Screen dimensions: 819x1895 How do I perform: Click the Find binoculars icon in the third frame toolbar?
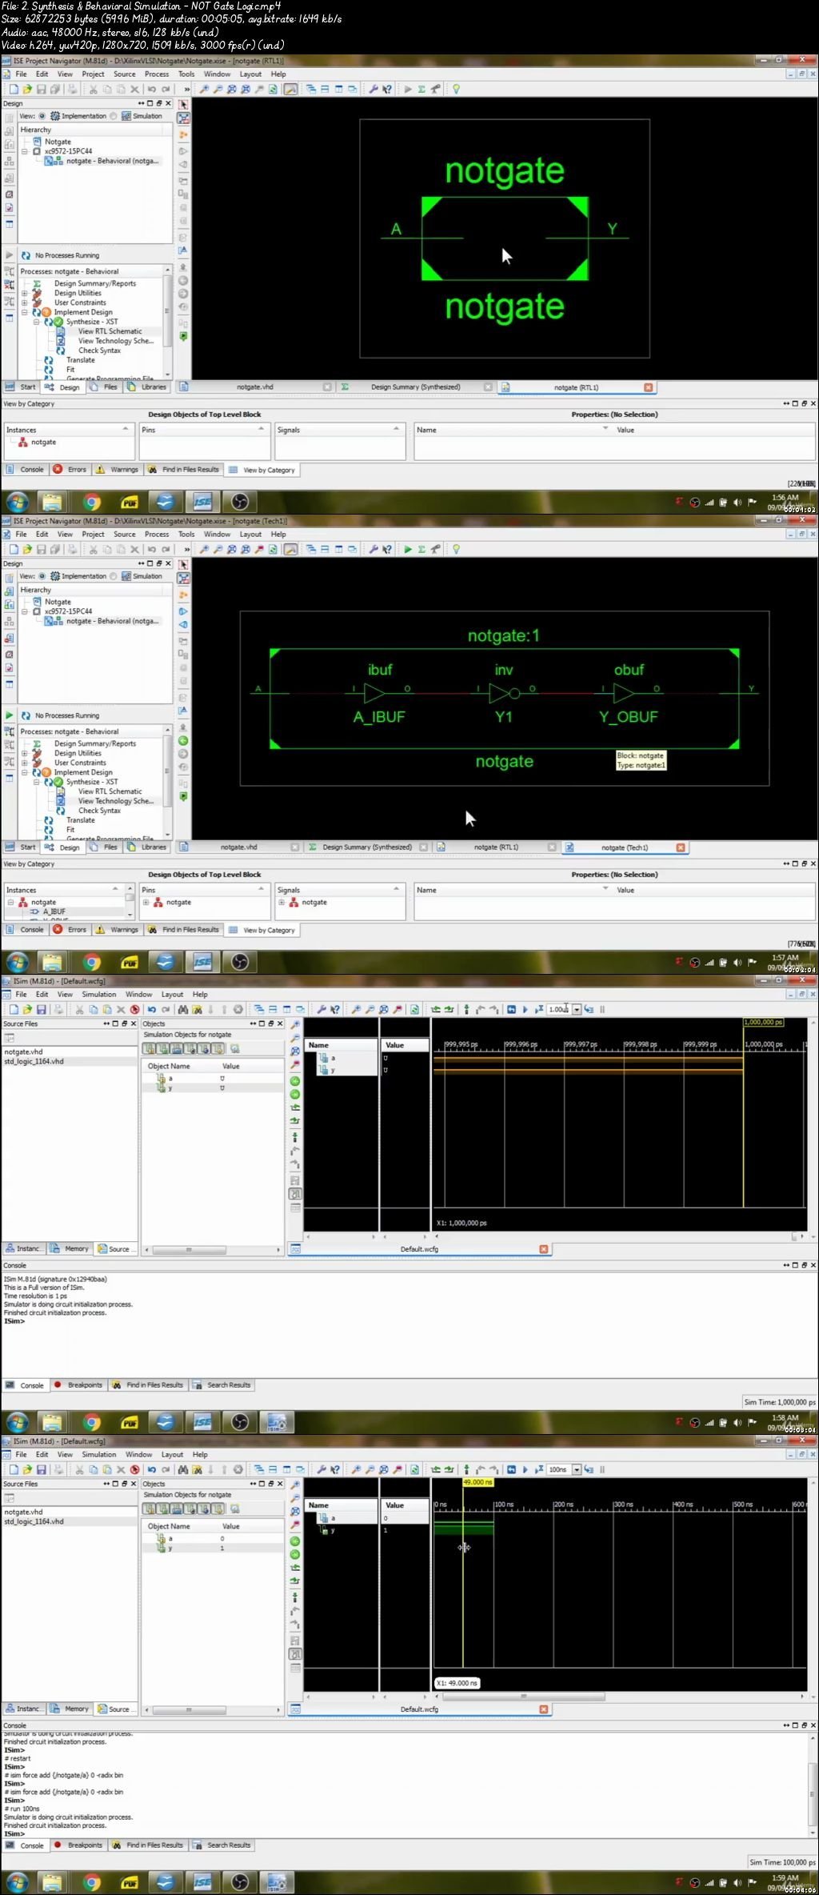(183, 1009)
